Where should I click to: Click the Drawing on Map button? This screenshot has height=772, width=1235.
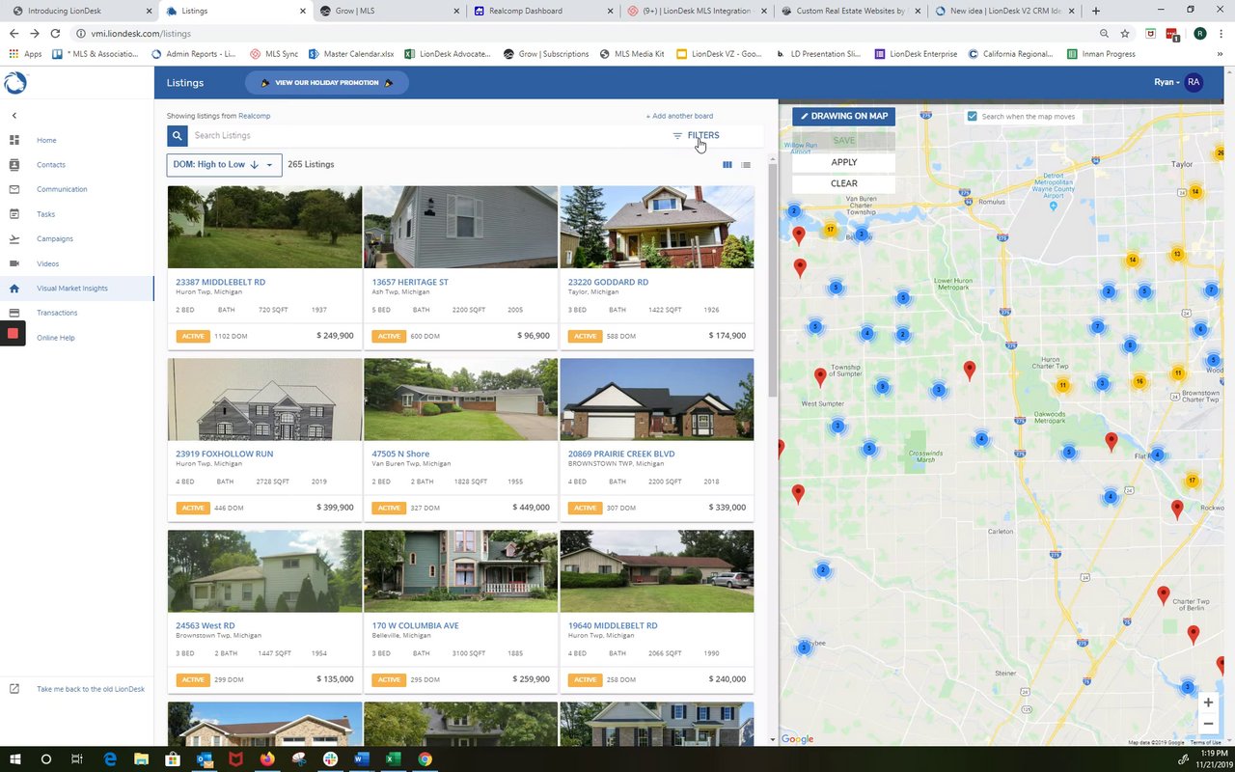843,116
